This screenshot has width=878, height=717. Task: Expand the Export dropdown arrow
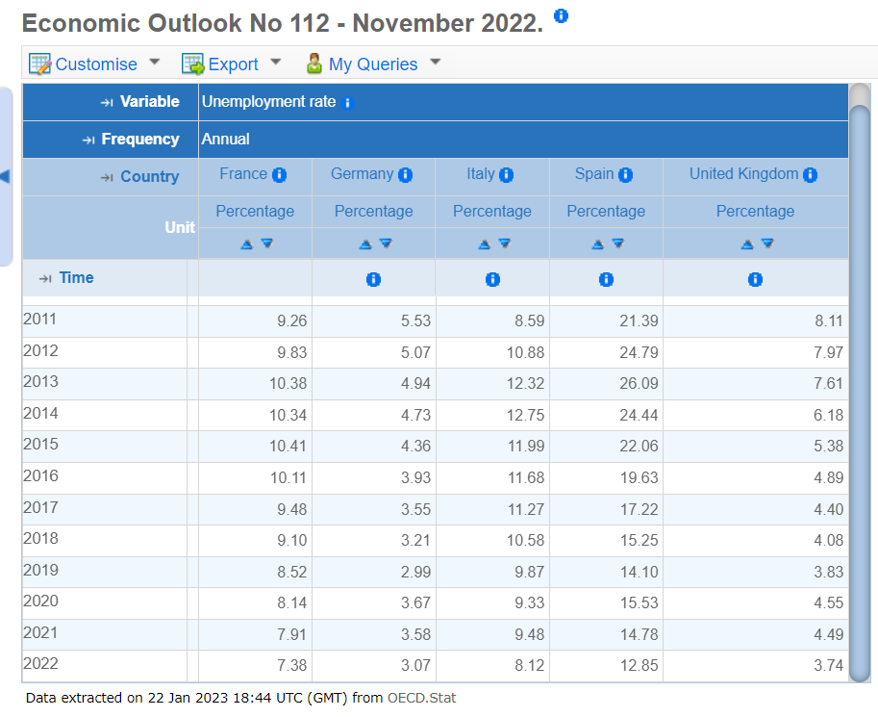click(275, 62)
